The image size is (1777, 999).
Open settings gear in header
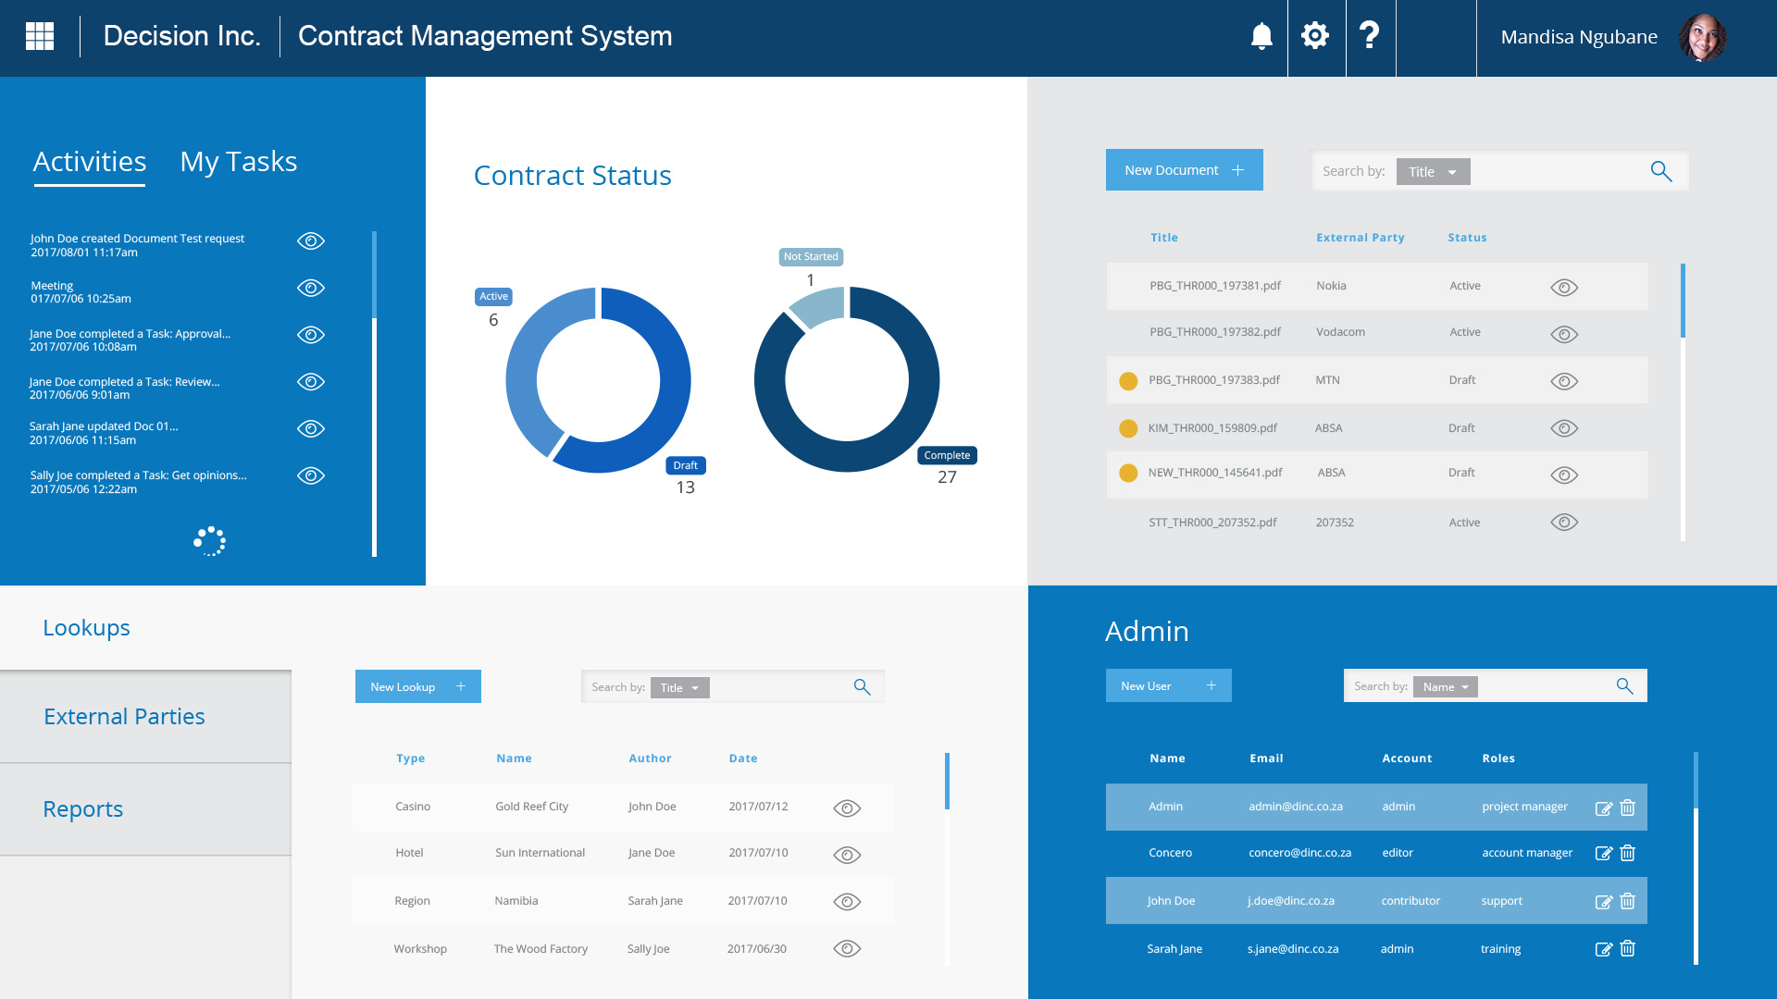pos(1315,36)
